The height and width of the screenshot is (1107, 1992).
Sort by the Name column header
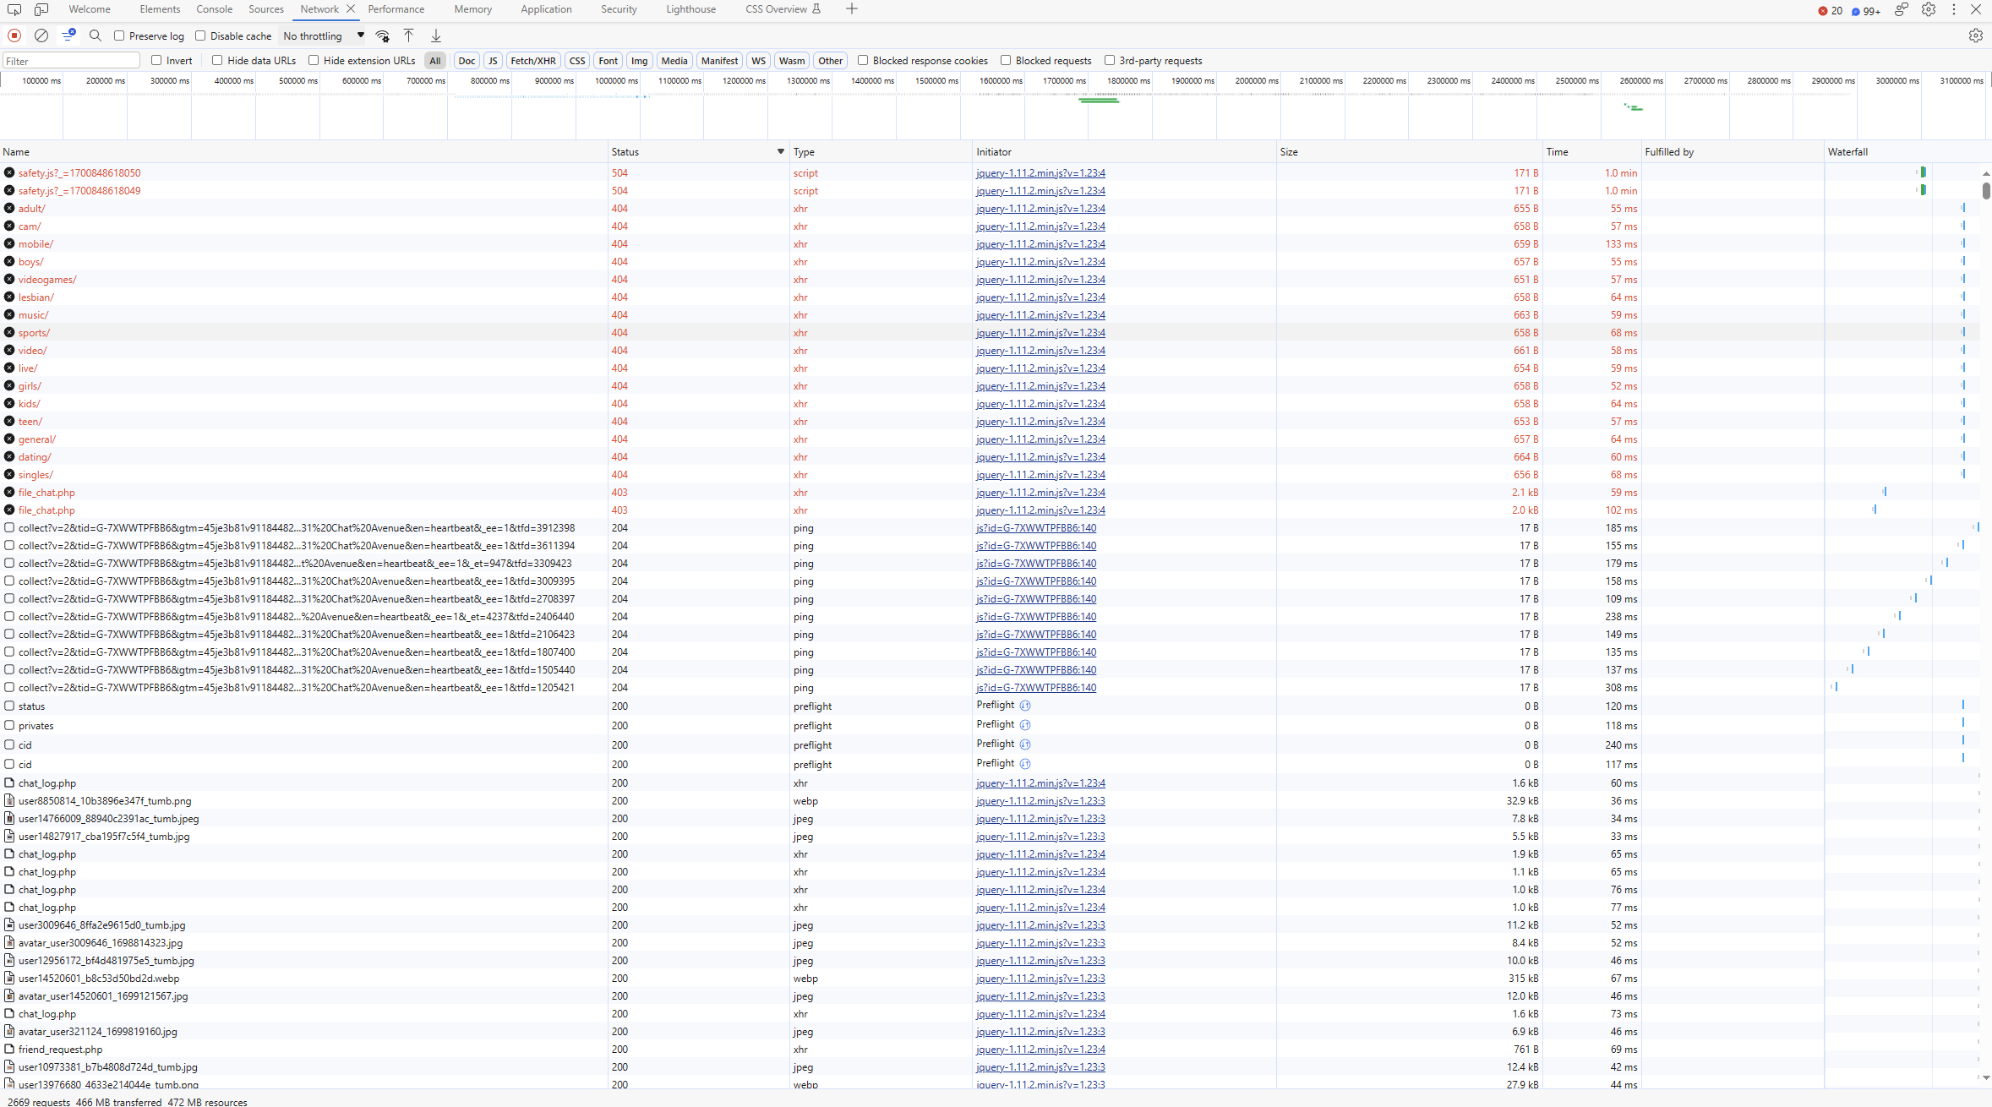click(303, 152)
